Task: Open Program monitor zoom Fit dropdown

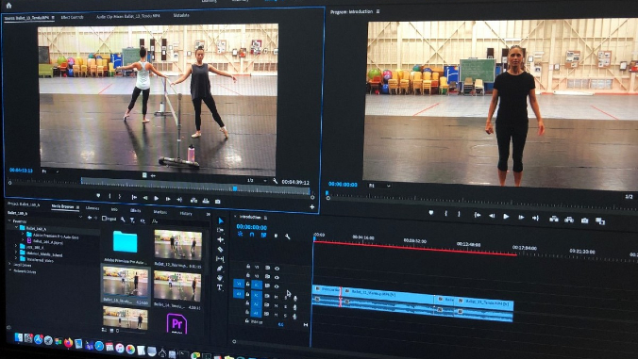Action: point(379,186)
